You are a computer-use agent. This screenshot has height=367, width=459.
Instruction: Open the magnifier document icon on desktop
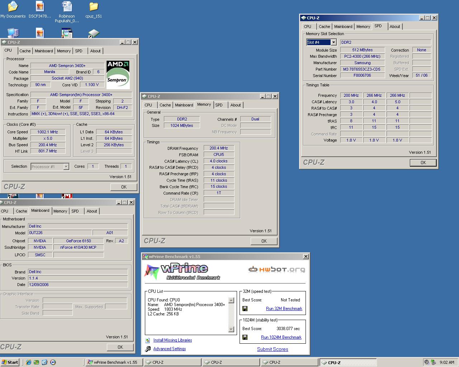pyautogui.click(x=67, y=33)
